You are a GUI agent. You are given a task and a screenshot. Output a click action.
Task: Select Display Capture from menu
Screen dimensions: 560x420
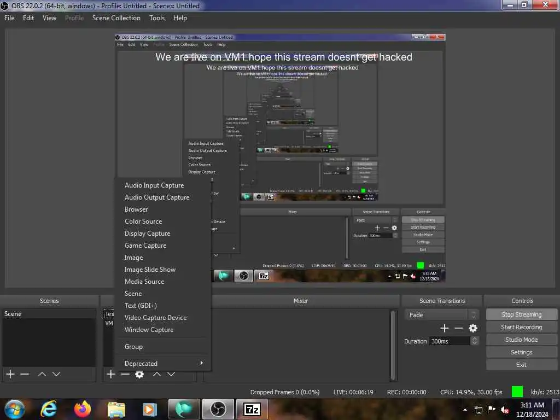coord(163,233)
